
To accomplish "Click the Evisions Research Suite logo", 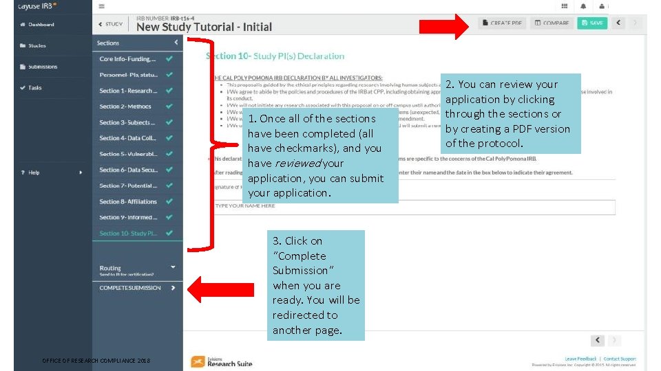I will (x=222, y=362).
